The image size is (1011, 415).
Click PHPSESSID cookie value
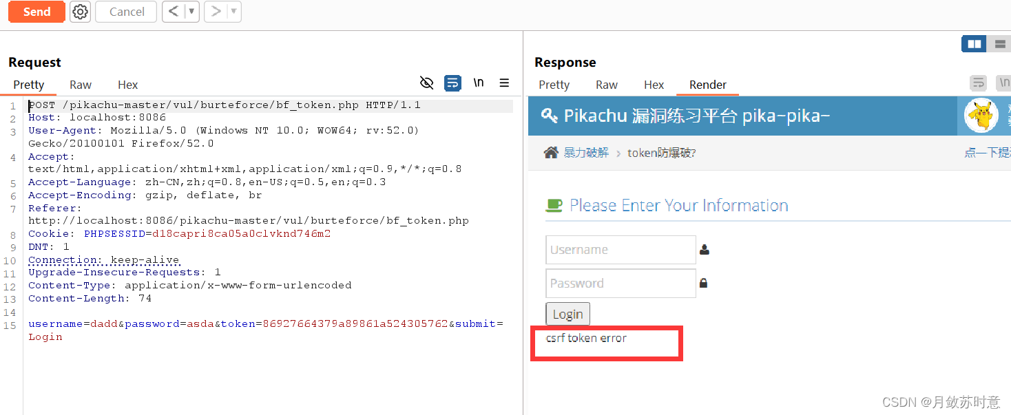click(x=241, y=233)
